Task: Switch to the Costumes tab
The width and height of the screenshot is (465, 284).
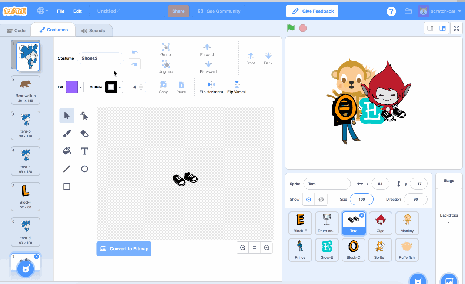Action: tap(53, 30)
